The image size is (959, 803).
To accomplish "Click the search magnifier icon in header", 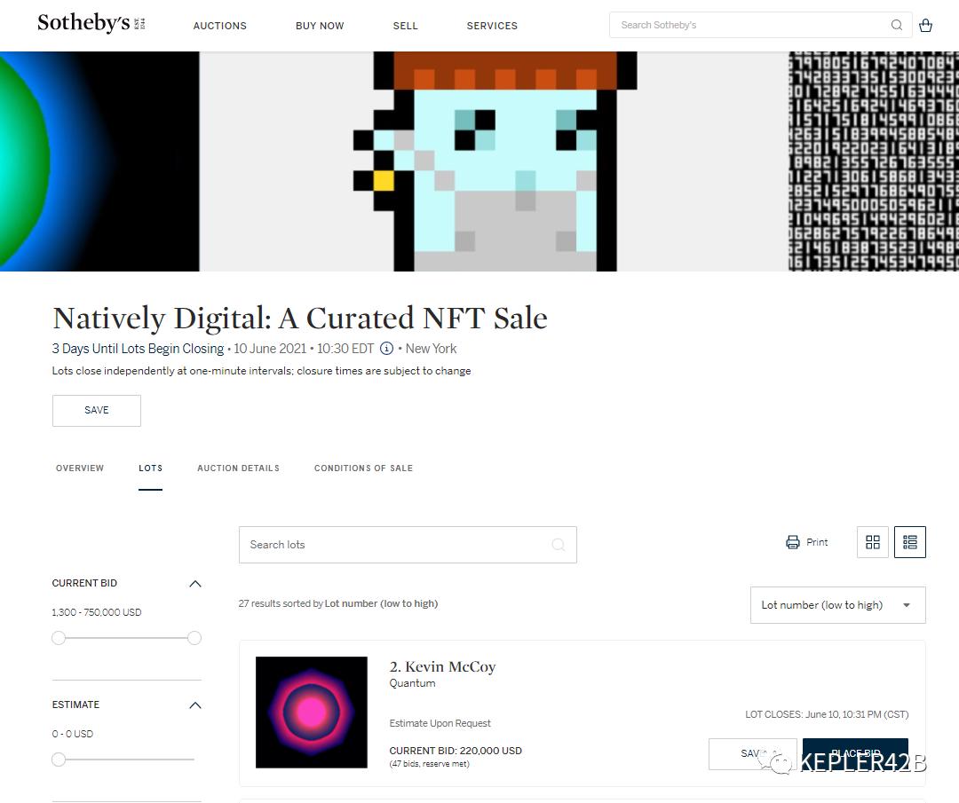I will (897, 25).
